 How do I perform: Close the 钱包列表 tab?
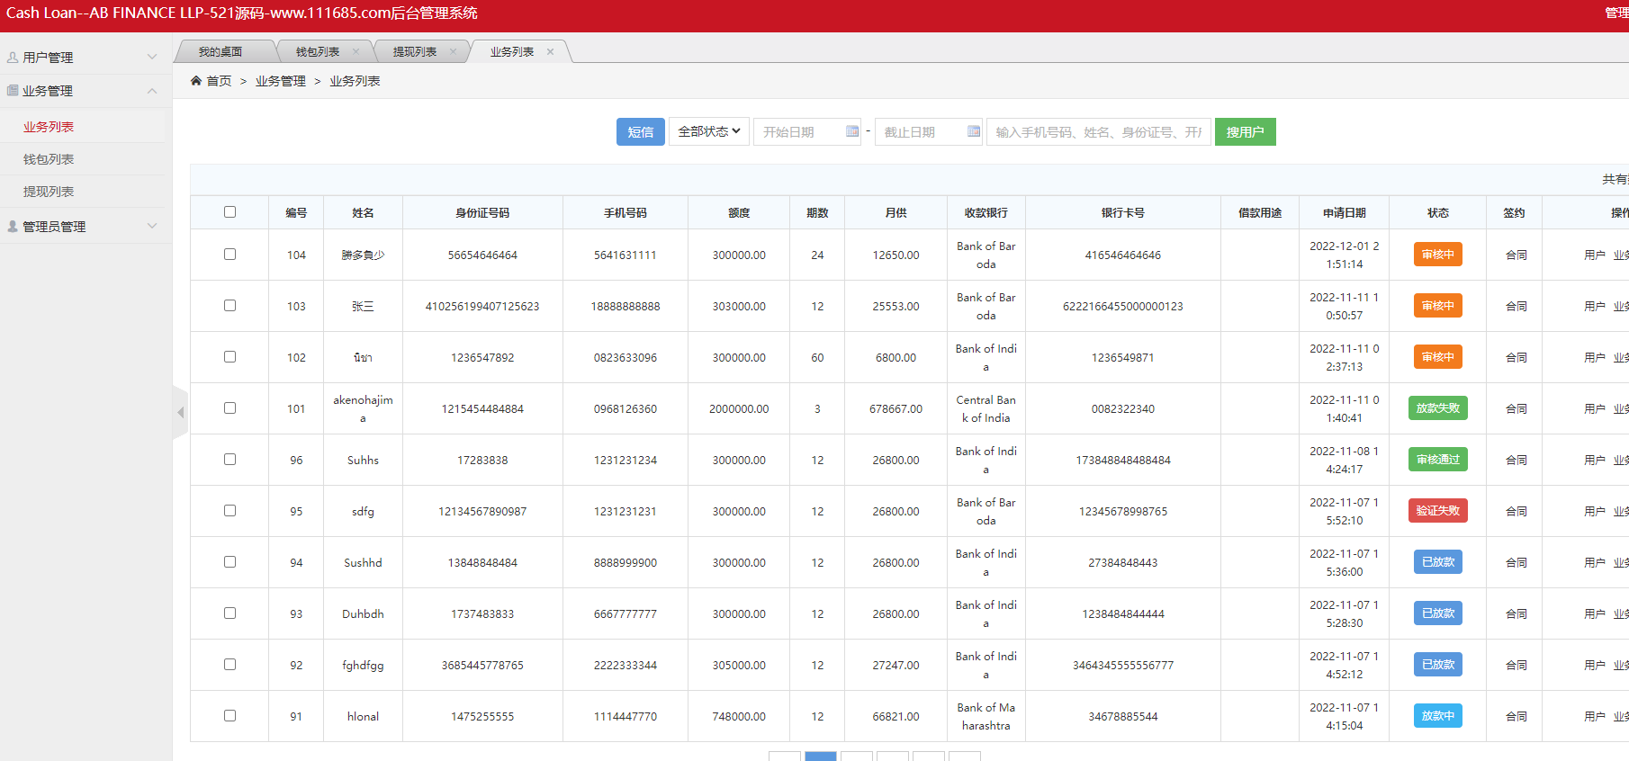[356, 52]
